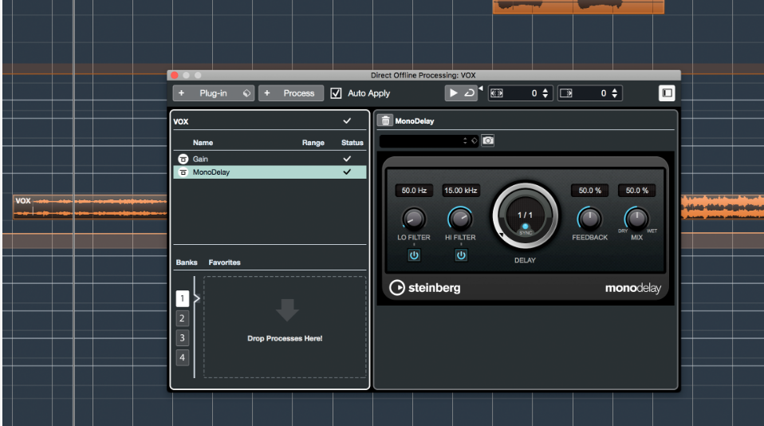Click the Drop Processes Here area
Image resolution: width=764 pixels, height=426 pixels.
(x=285, y=327)
